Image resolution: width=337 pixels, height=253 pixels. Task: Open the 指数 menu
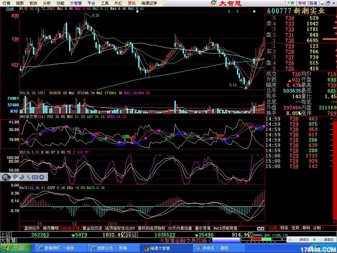pyautogui.click(x=20, y=3)
